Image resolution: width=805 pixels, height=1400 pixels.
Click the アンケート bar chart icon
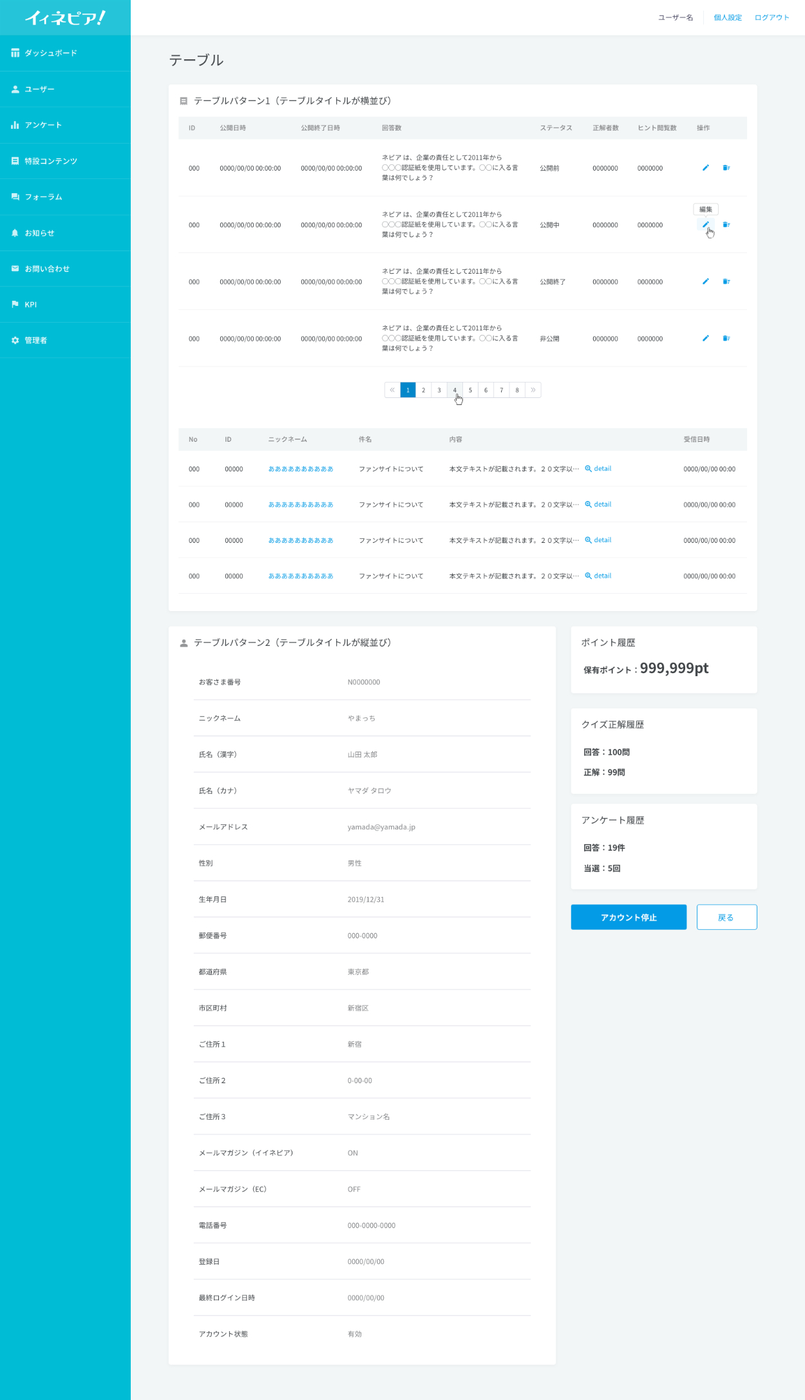(15, 125)
